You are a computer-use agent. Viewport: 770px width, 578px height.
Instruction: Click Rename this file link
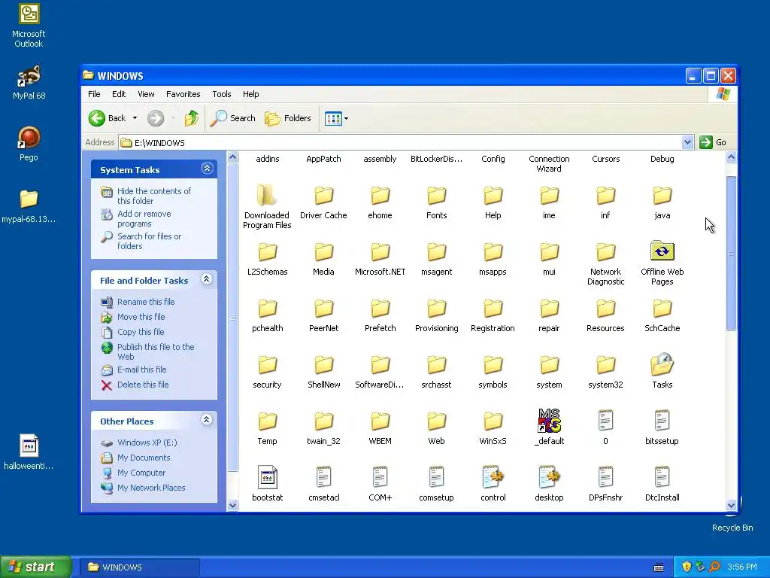146,302
